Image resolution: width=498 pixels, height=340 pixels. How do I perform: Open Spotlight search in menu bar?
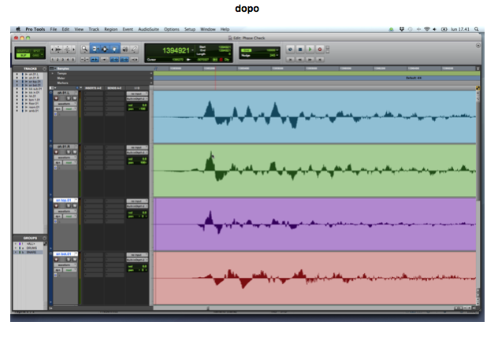pyautogui.click(x=477, y=29)
